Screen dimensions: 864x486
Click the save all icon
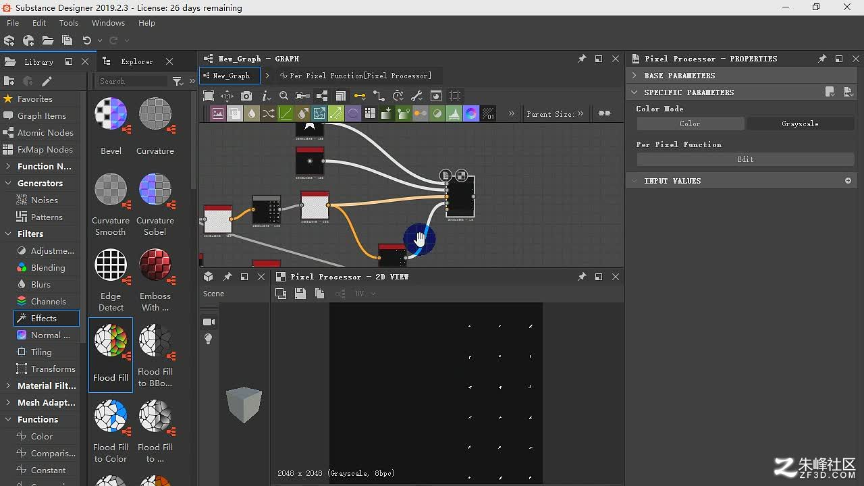(67, 40)
